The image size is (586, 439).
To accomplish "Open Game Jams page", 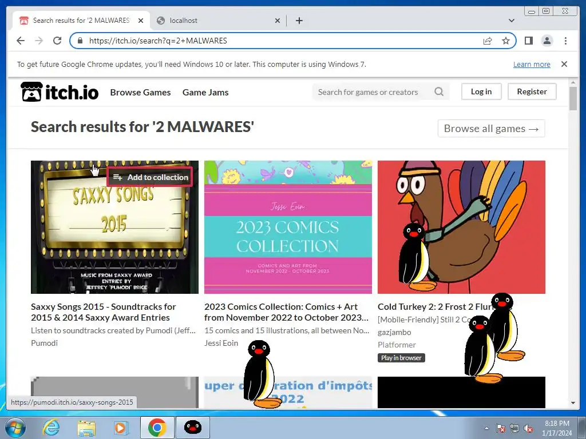I will 205,92.
